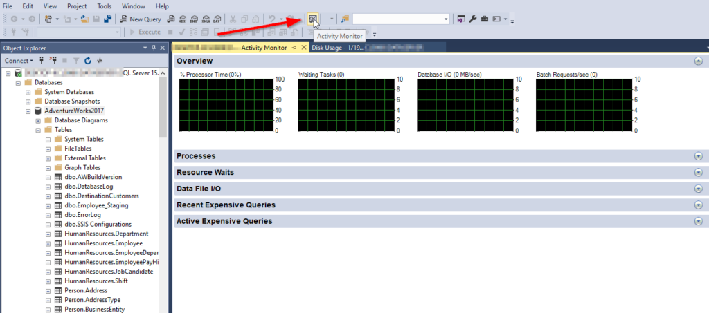Expand the Processes section

click(x=698, y=156)
